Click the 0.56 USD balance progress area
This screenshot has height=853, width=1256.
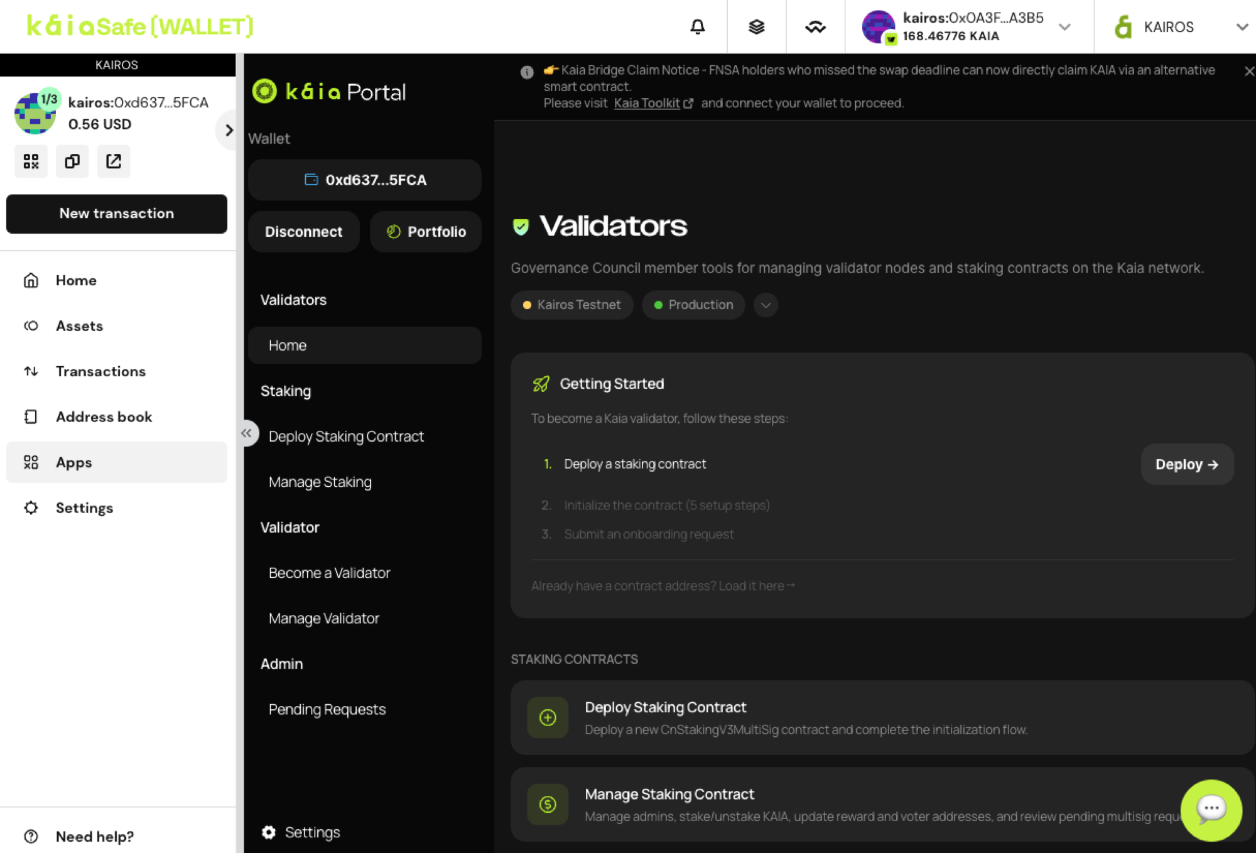(x=99, y=124)
